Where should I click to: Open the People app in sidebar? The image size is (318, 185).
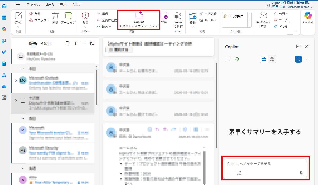[4, 41]
